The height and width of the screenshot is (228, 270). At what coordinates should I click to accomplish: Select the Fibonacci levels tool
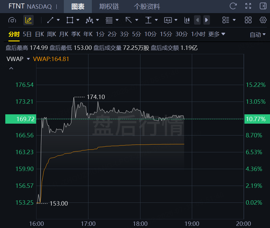(109, 20)
